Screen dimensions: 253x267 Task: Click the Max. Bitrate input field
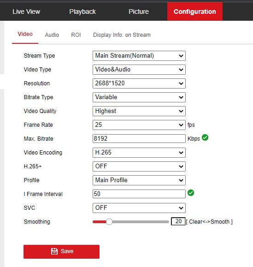click(139, 139)
